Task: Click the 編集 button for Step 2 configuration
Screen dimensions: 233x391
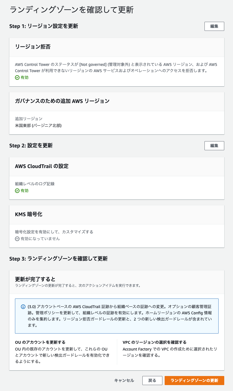Action: click(214, 146)
